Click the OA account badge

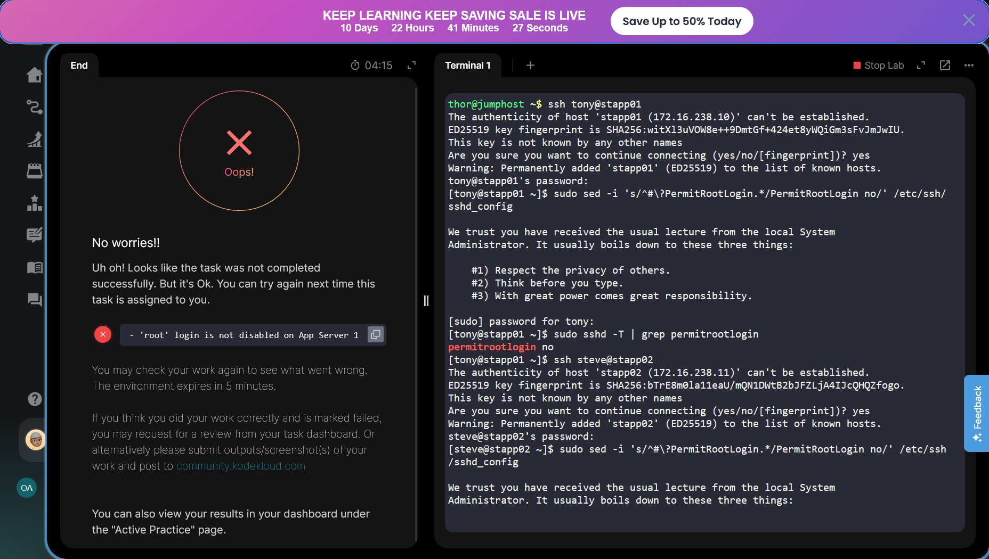tap(27, 488)
